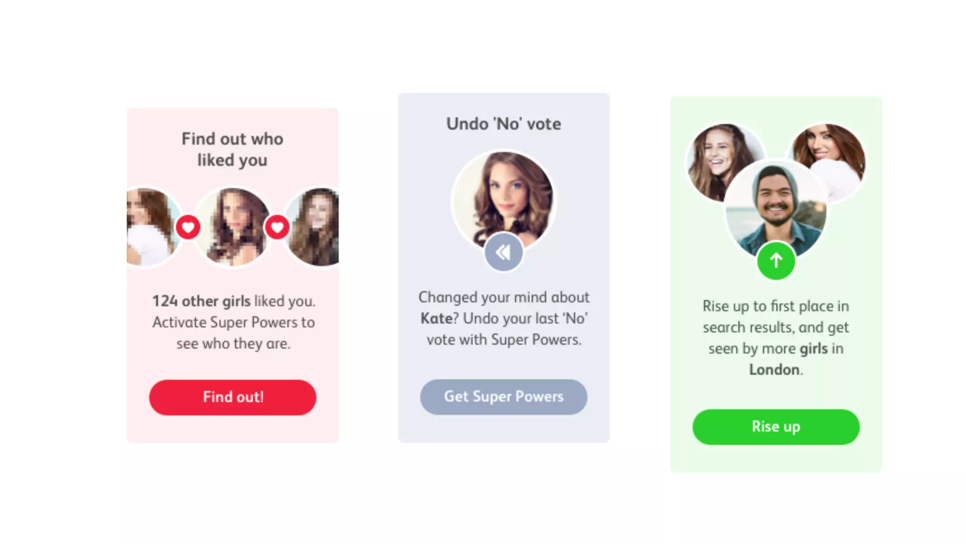Select the "Undo 'No' vote" heading

click(x=503, y=124)
